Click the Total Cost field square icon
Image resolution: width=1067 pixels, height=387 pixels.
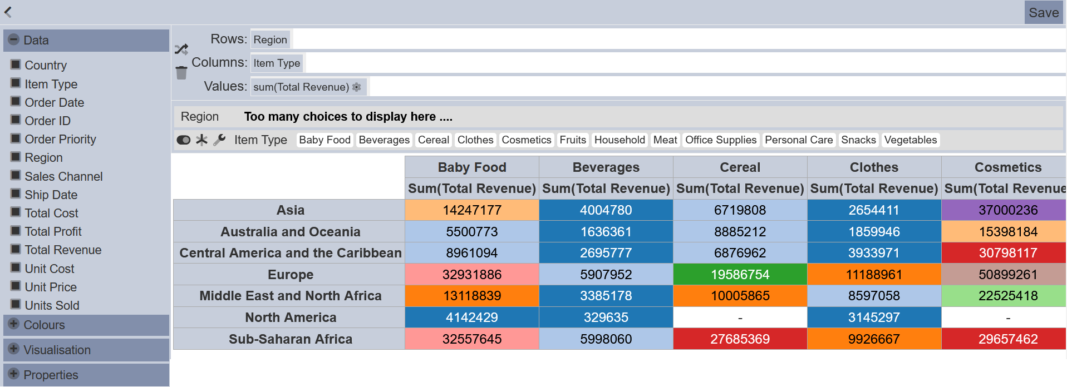16,212
